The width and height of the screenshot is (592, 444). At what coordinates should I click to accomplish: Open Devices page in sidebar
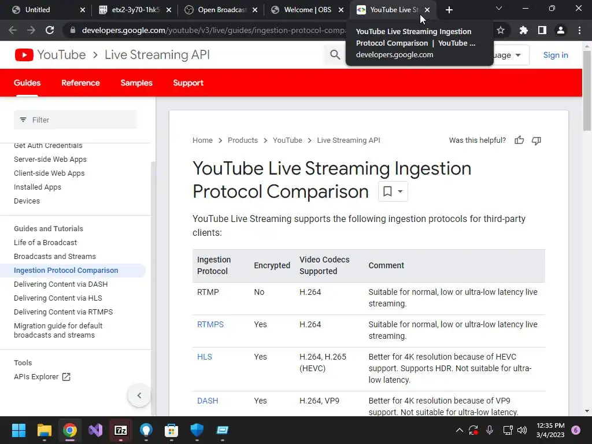27,201
